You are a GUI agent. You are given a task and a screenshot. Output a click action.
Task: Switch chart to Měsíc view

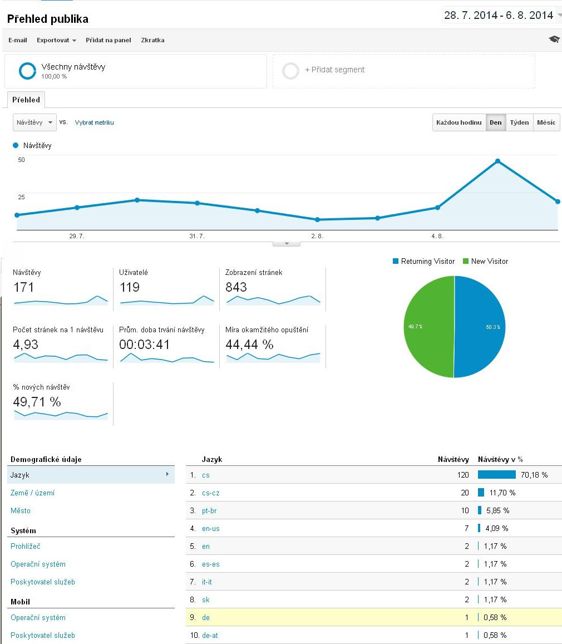[546, 122]
